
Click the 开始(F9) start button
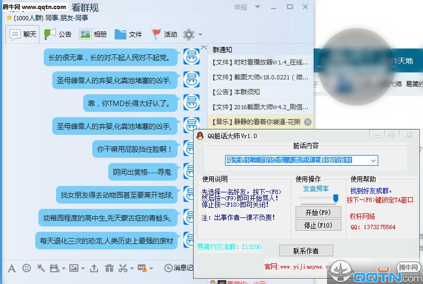pyautogui.click(x=318, y=213)
